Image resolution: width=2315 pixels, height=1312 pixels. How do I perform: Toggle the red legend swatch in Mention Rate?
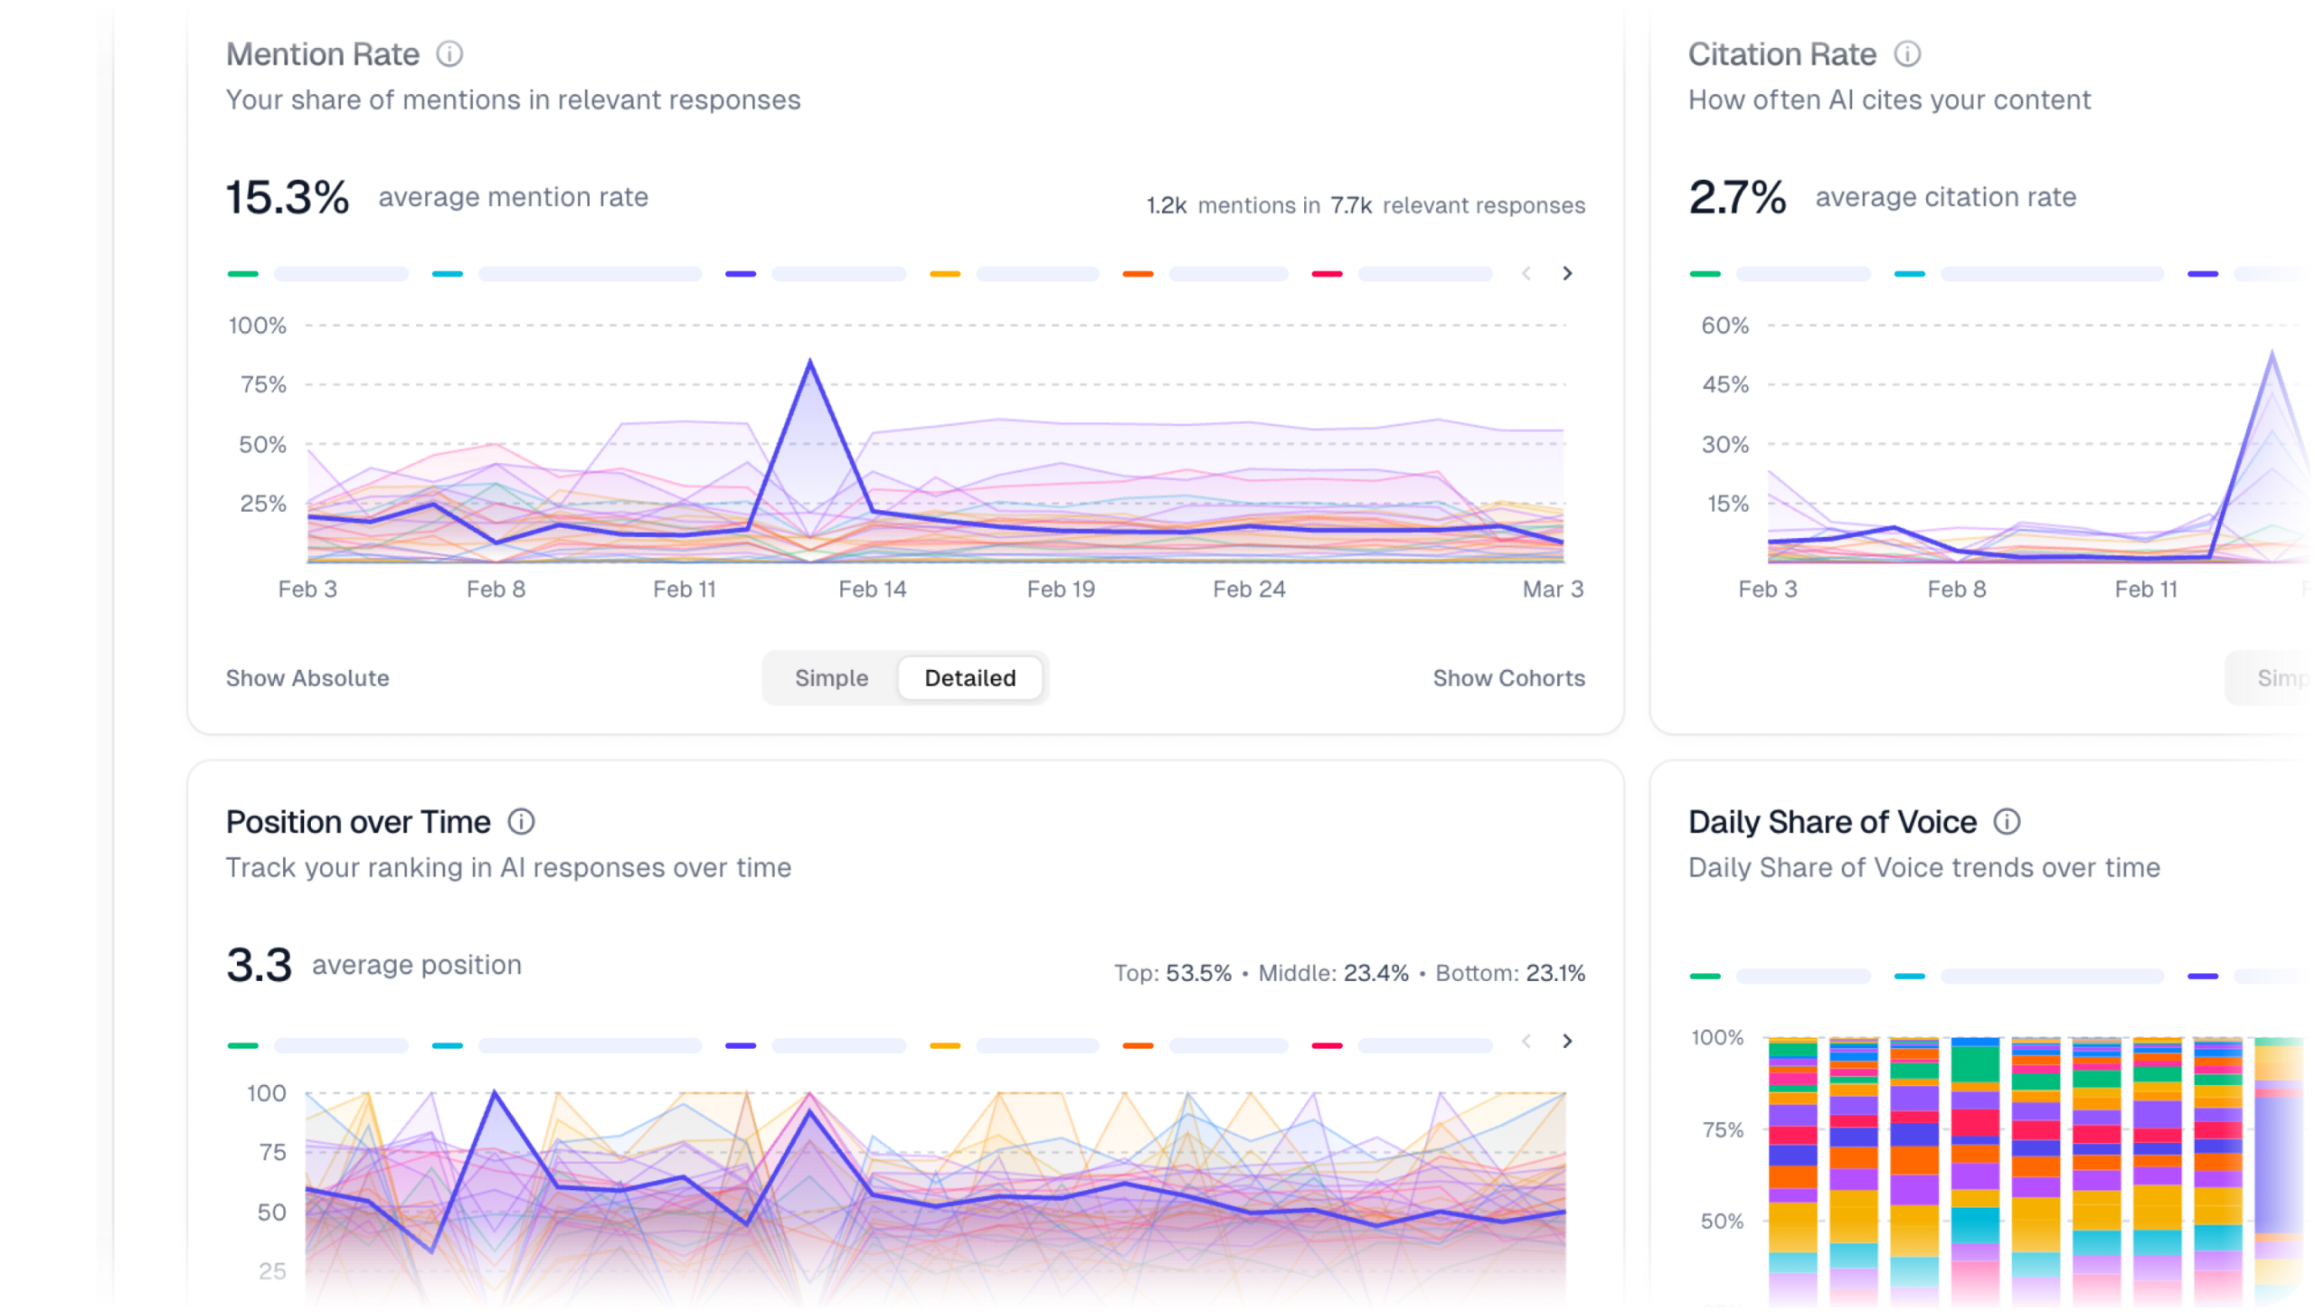pyautogui.click(x=1327, y=273)
